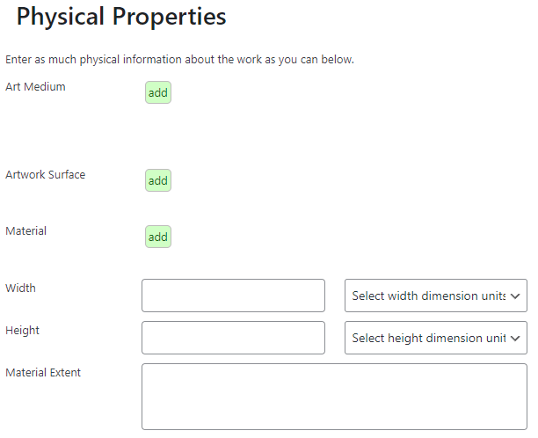Click inside the Material Extent text area
This screenshot has height=438, width=538.
pyautogui.click(x=334, y=397)
